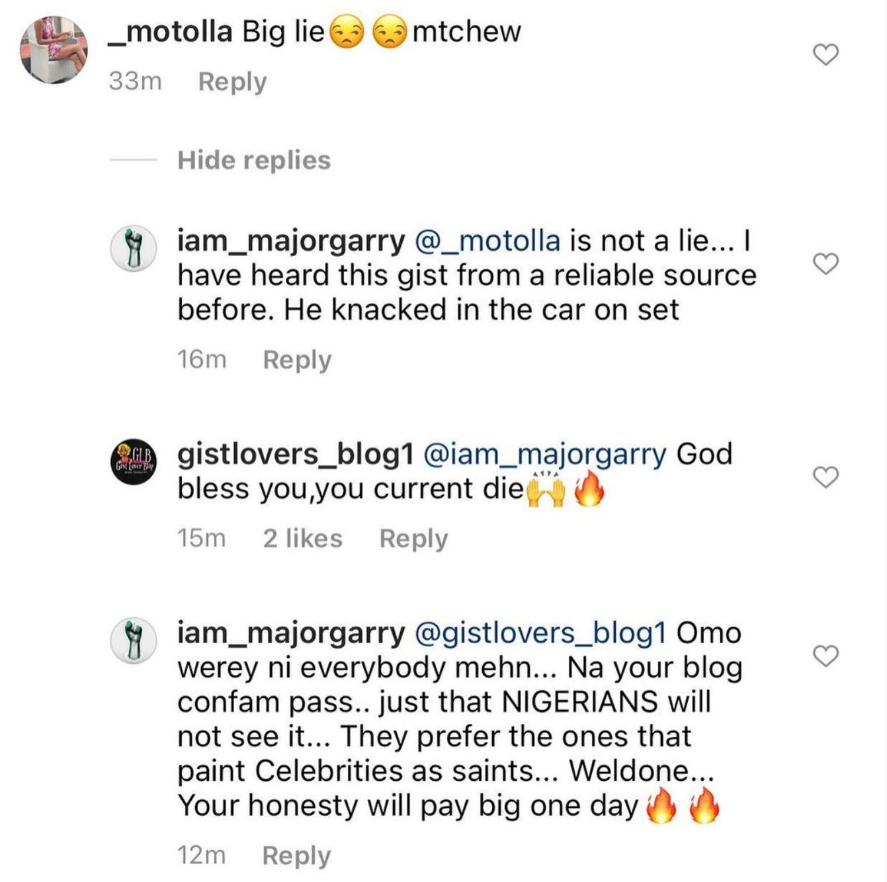The image size is (887, 882).
Task: Open iam_majorgarry avatar on last reply
Action: tap(134, 640)
